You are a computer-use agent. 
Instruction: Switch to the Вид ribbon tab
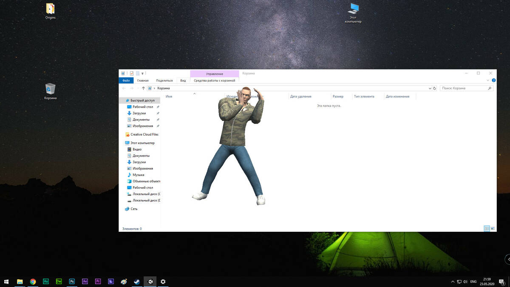183,80
